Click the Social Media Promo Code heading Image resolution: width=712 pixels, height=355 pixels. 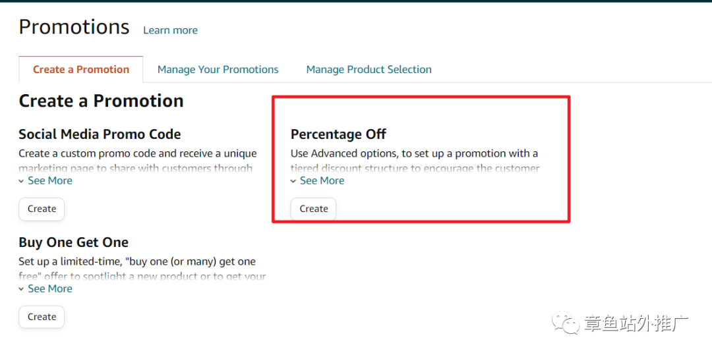coord(100,134)
